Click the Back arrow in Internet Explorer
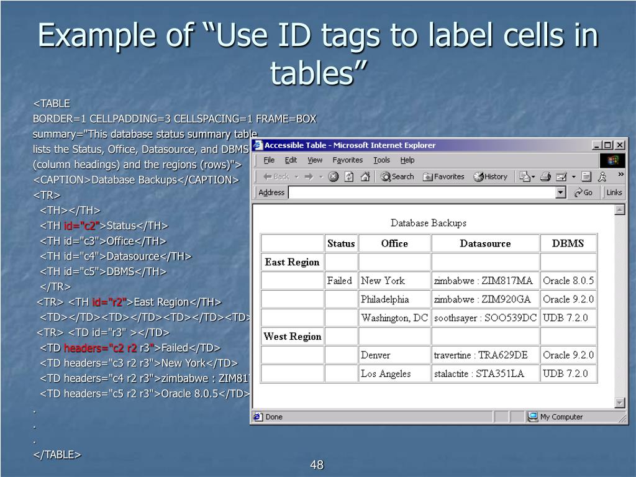Image resolution: width=636 pixels, height=477 pixels. [x=276, y=176]
